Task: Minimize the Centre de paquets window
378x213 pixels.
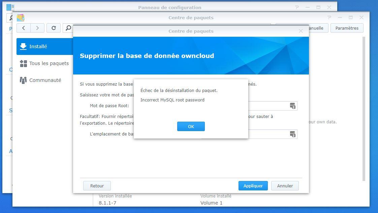Action: (340, 18)
